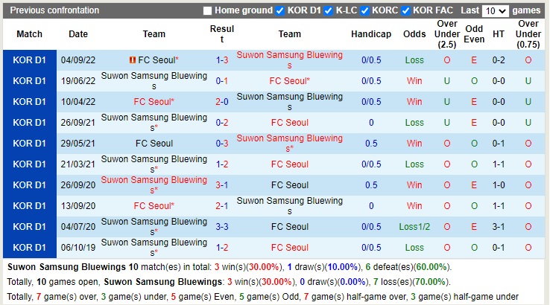Enable the Home ground checkbox

point(207,11)
